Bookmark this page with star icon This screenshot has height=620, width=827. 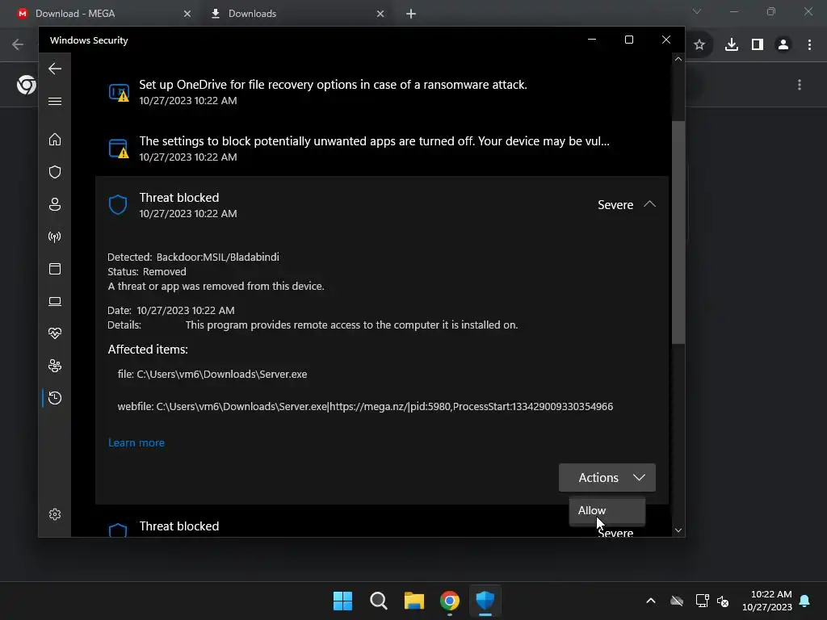coord(699,45)
